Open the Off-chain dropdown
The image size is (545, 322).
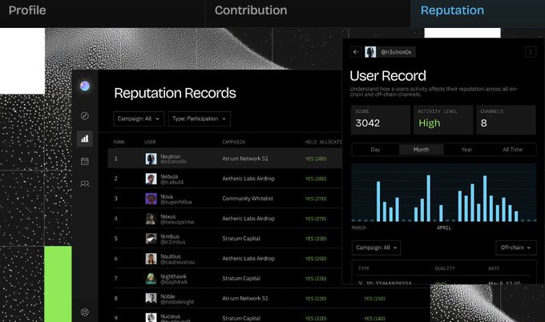(x=516, y=248)
